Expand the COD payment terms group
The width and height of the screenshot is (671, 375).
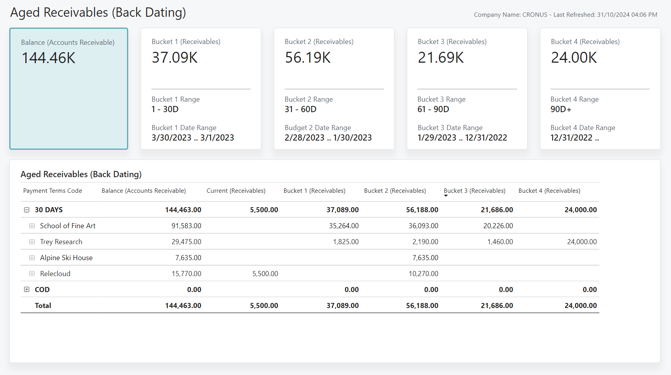pos(26,289)
